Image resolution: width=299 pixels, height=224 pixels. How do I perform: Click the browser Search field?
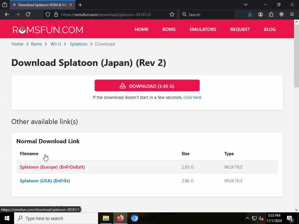(208, 15)
